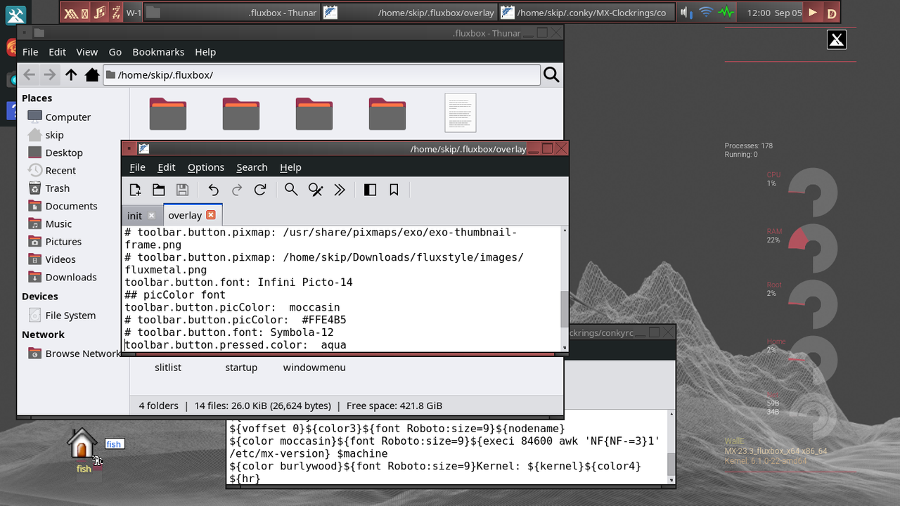Toggle the side pane icon in the editor toolbar

point(371,190)
